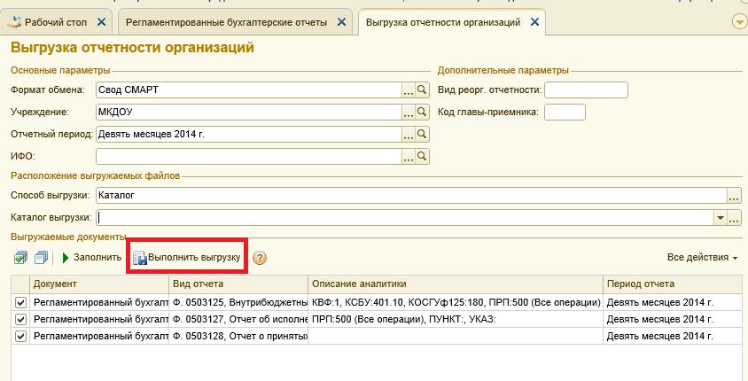The height and width of the screenshot is (381, 748).
Task: Check all documents icon in toolbar
Action: [x=20, y=258]
